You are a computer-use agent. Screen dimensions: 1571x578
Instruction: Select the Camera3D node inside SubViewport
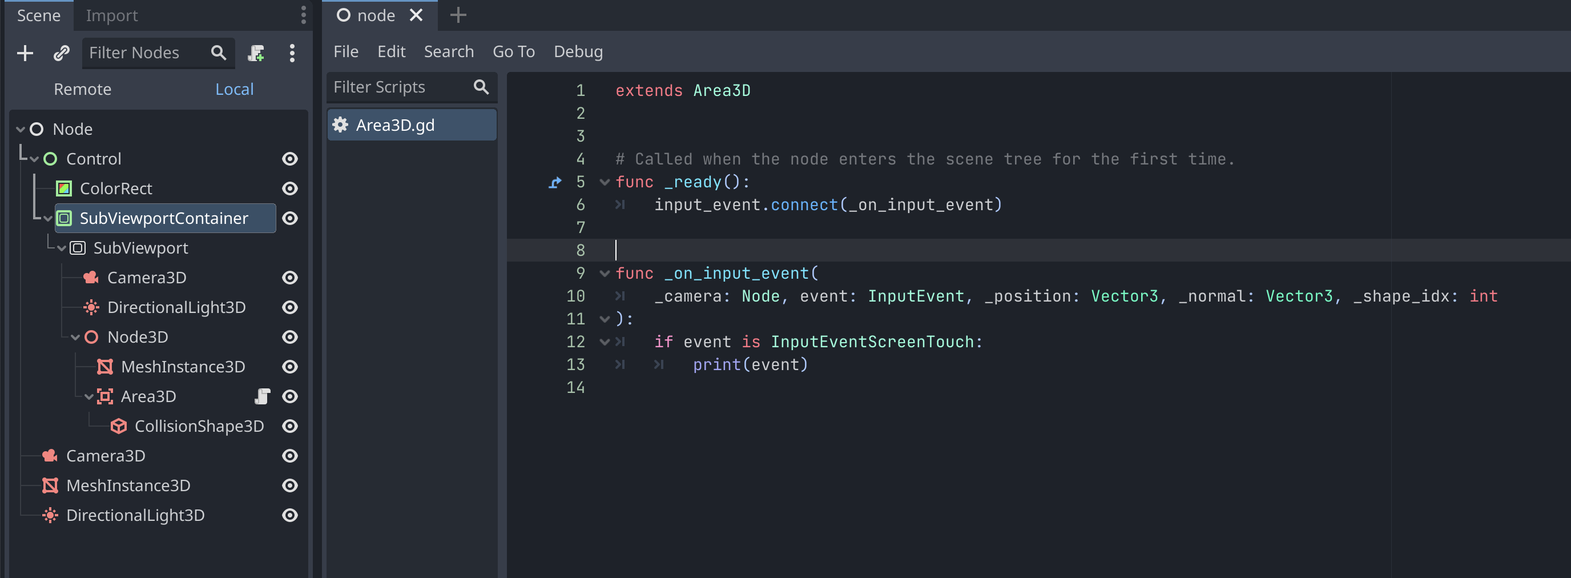click(x=146, y=277)
